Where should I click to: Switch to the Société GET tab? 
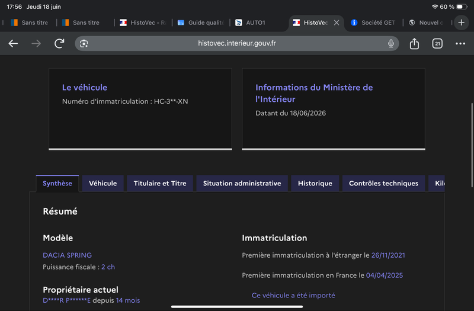coord(373,23)
